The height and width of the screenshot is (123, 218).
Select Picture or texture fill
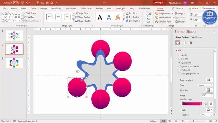click(x=188, y=66)
